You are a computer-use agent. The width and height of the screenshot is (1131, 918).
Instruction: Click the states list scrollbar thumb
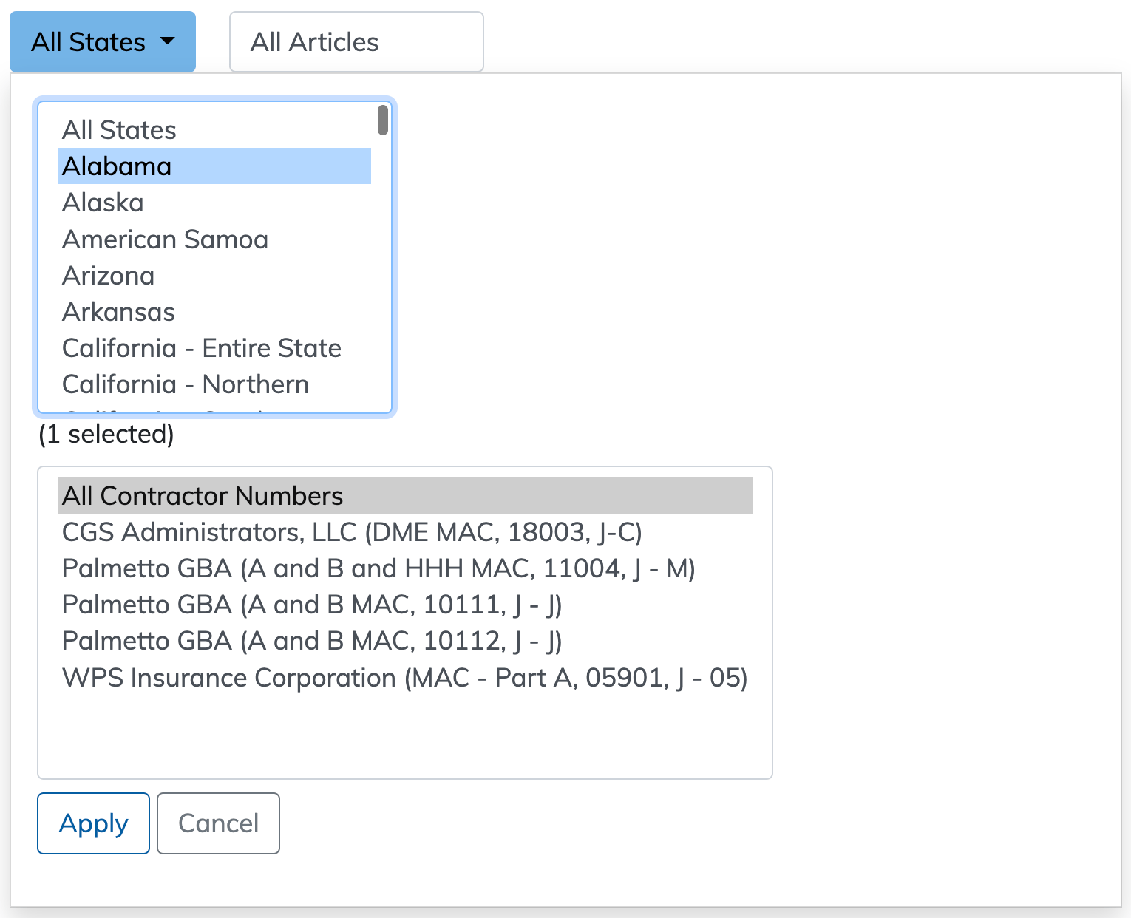382,120
